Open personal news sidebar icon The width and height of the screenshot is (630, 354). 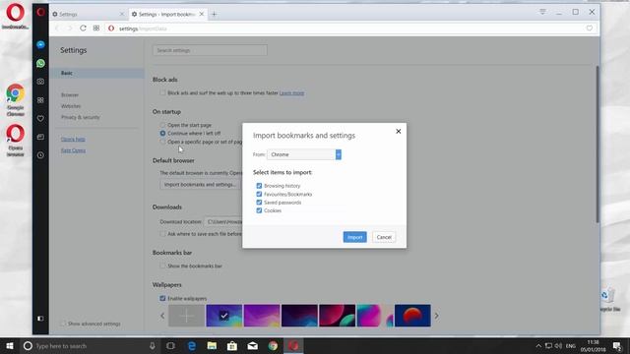coord(40,137)
